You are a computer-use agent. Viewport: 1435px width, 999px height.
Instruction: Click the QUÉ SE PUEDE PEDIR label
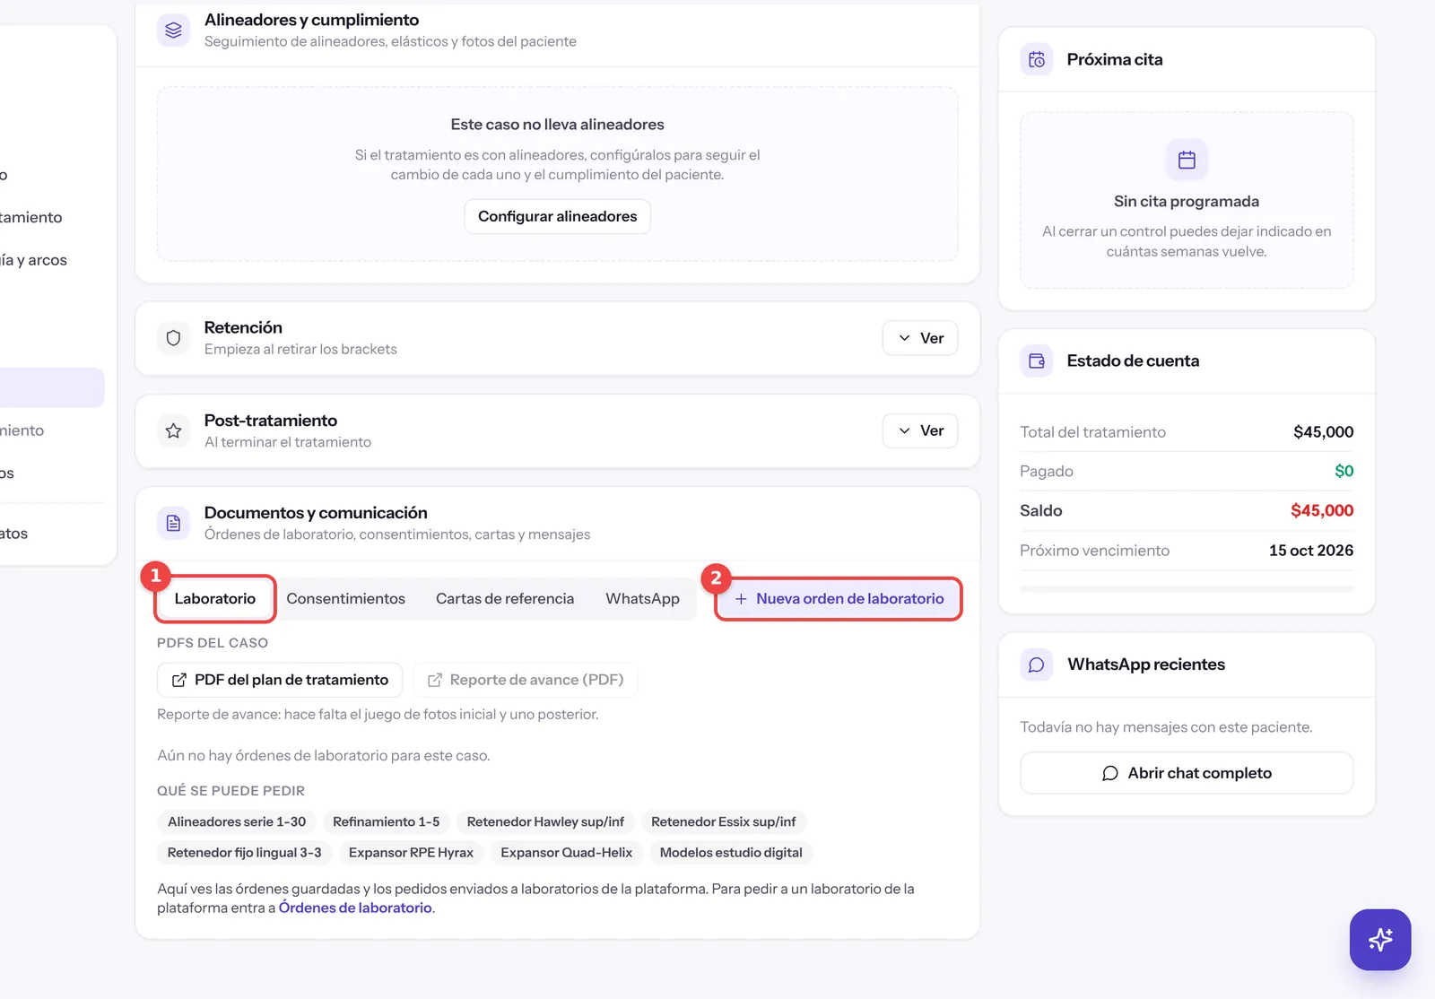pyautogui.click(x=230, y=791)
